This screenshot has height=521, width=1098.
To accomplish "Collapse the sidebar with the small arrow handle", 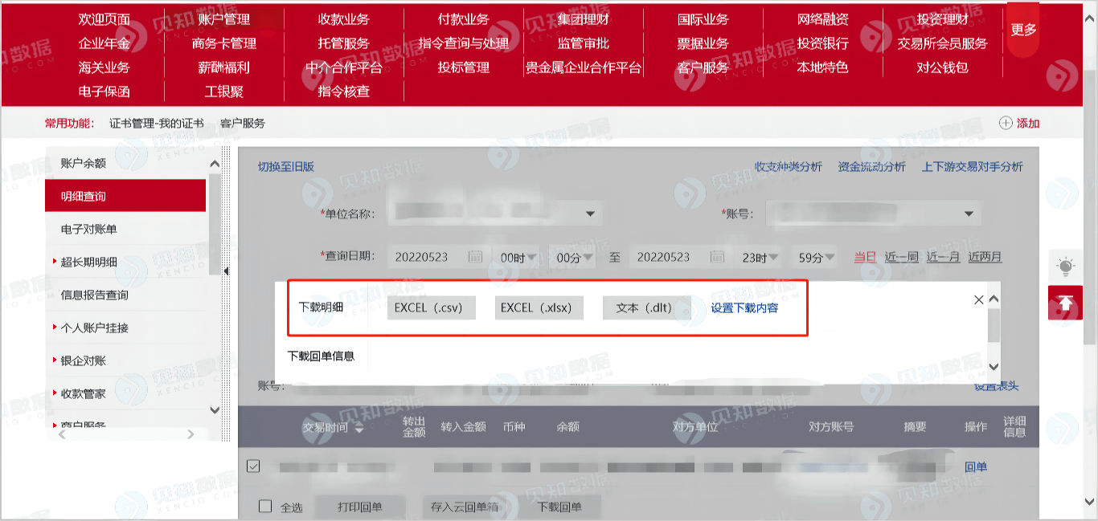I will (226, 271).
